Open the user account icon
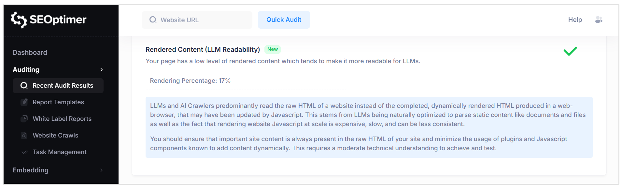Image resolution: width=622 pixels, height=189 pixels. point(599,20)
